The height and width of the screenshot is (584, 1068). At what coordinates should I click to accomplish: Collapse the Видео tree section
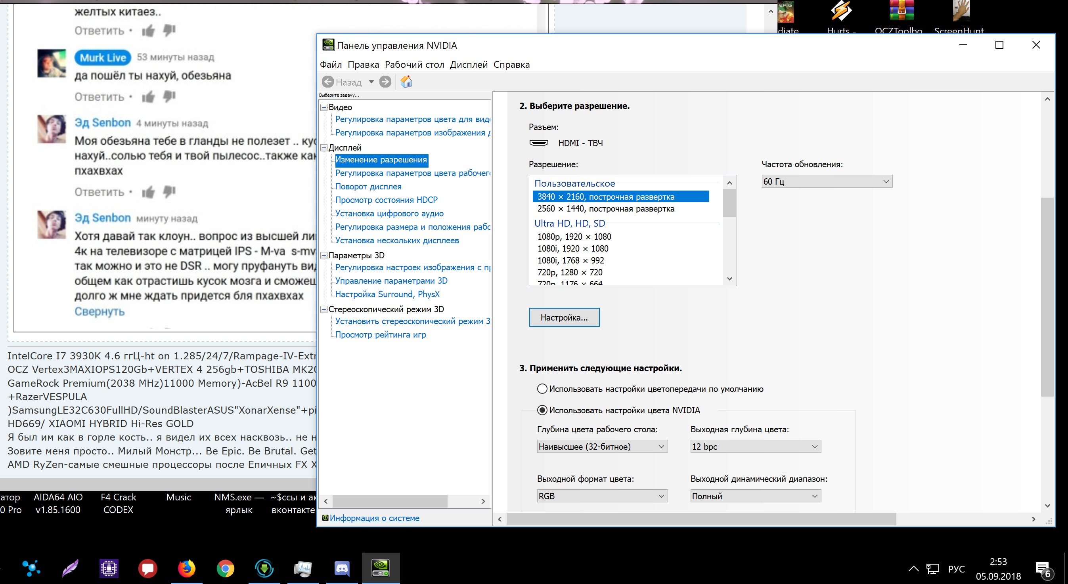point(324,107)
